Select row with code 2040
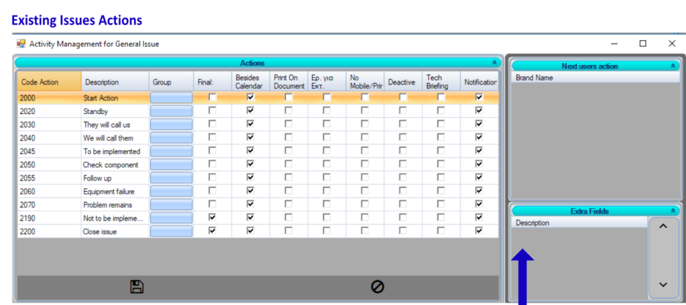 tap(48, 137)
